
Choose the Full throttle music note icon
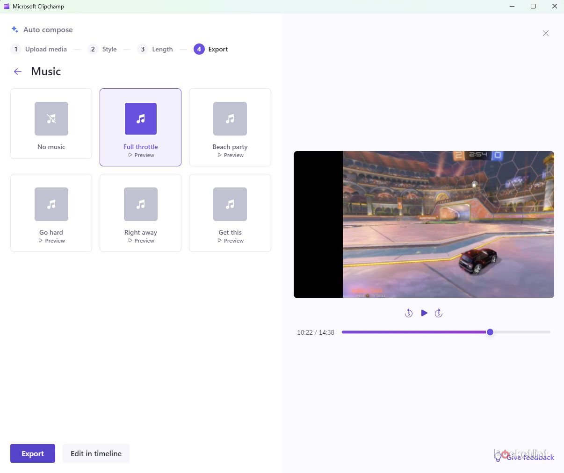coord(141,119)
